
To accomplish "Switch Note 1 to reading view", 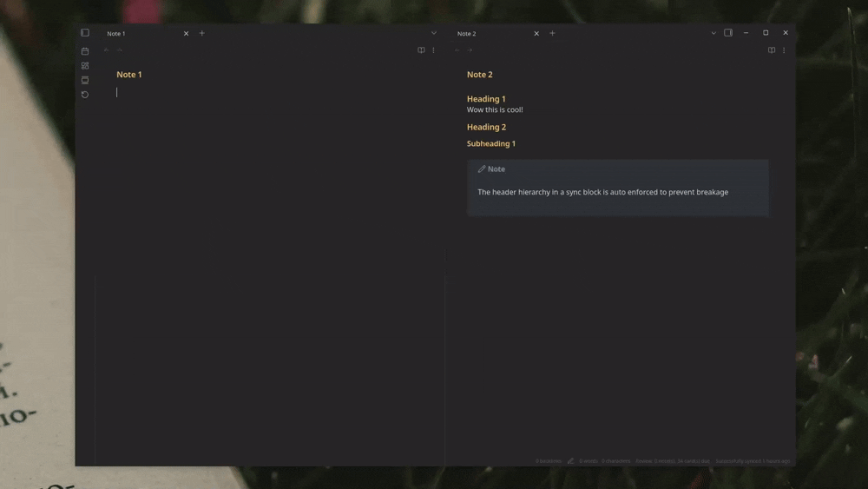I will [x=421, y=50].
